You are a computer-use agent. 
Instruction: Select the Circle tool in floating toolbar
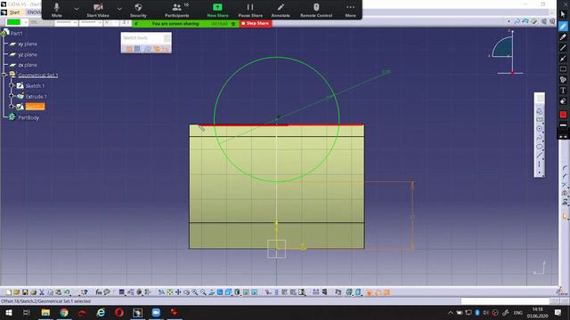click(540, 129)
